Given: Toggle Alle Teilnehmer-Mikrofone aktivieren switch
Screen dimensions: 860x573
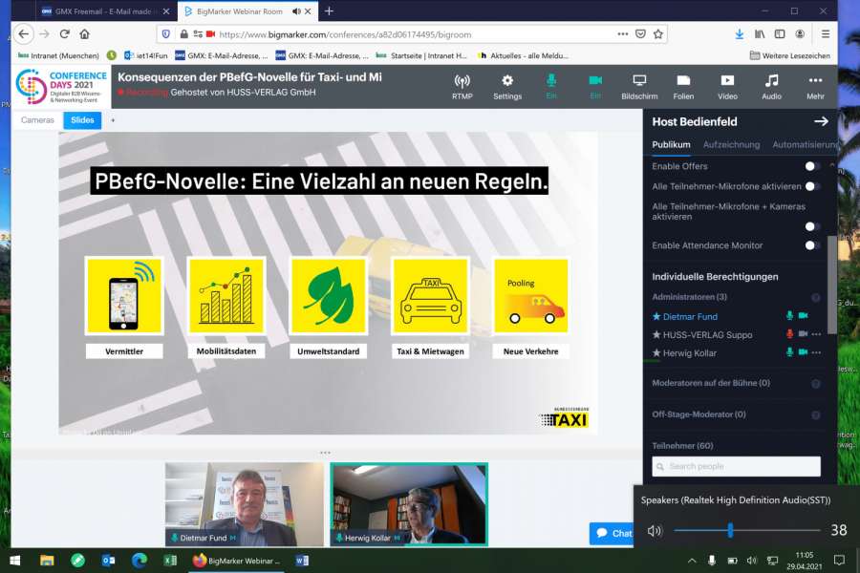Looking at the screenshot, I should click(812, 186).
